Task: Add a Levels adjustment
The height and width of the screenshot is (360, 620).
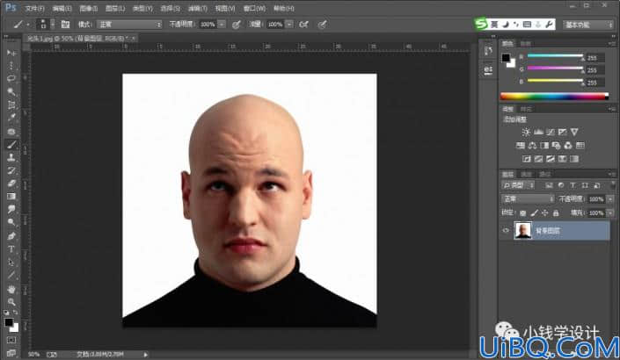Action: tap(538, 132)
